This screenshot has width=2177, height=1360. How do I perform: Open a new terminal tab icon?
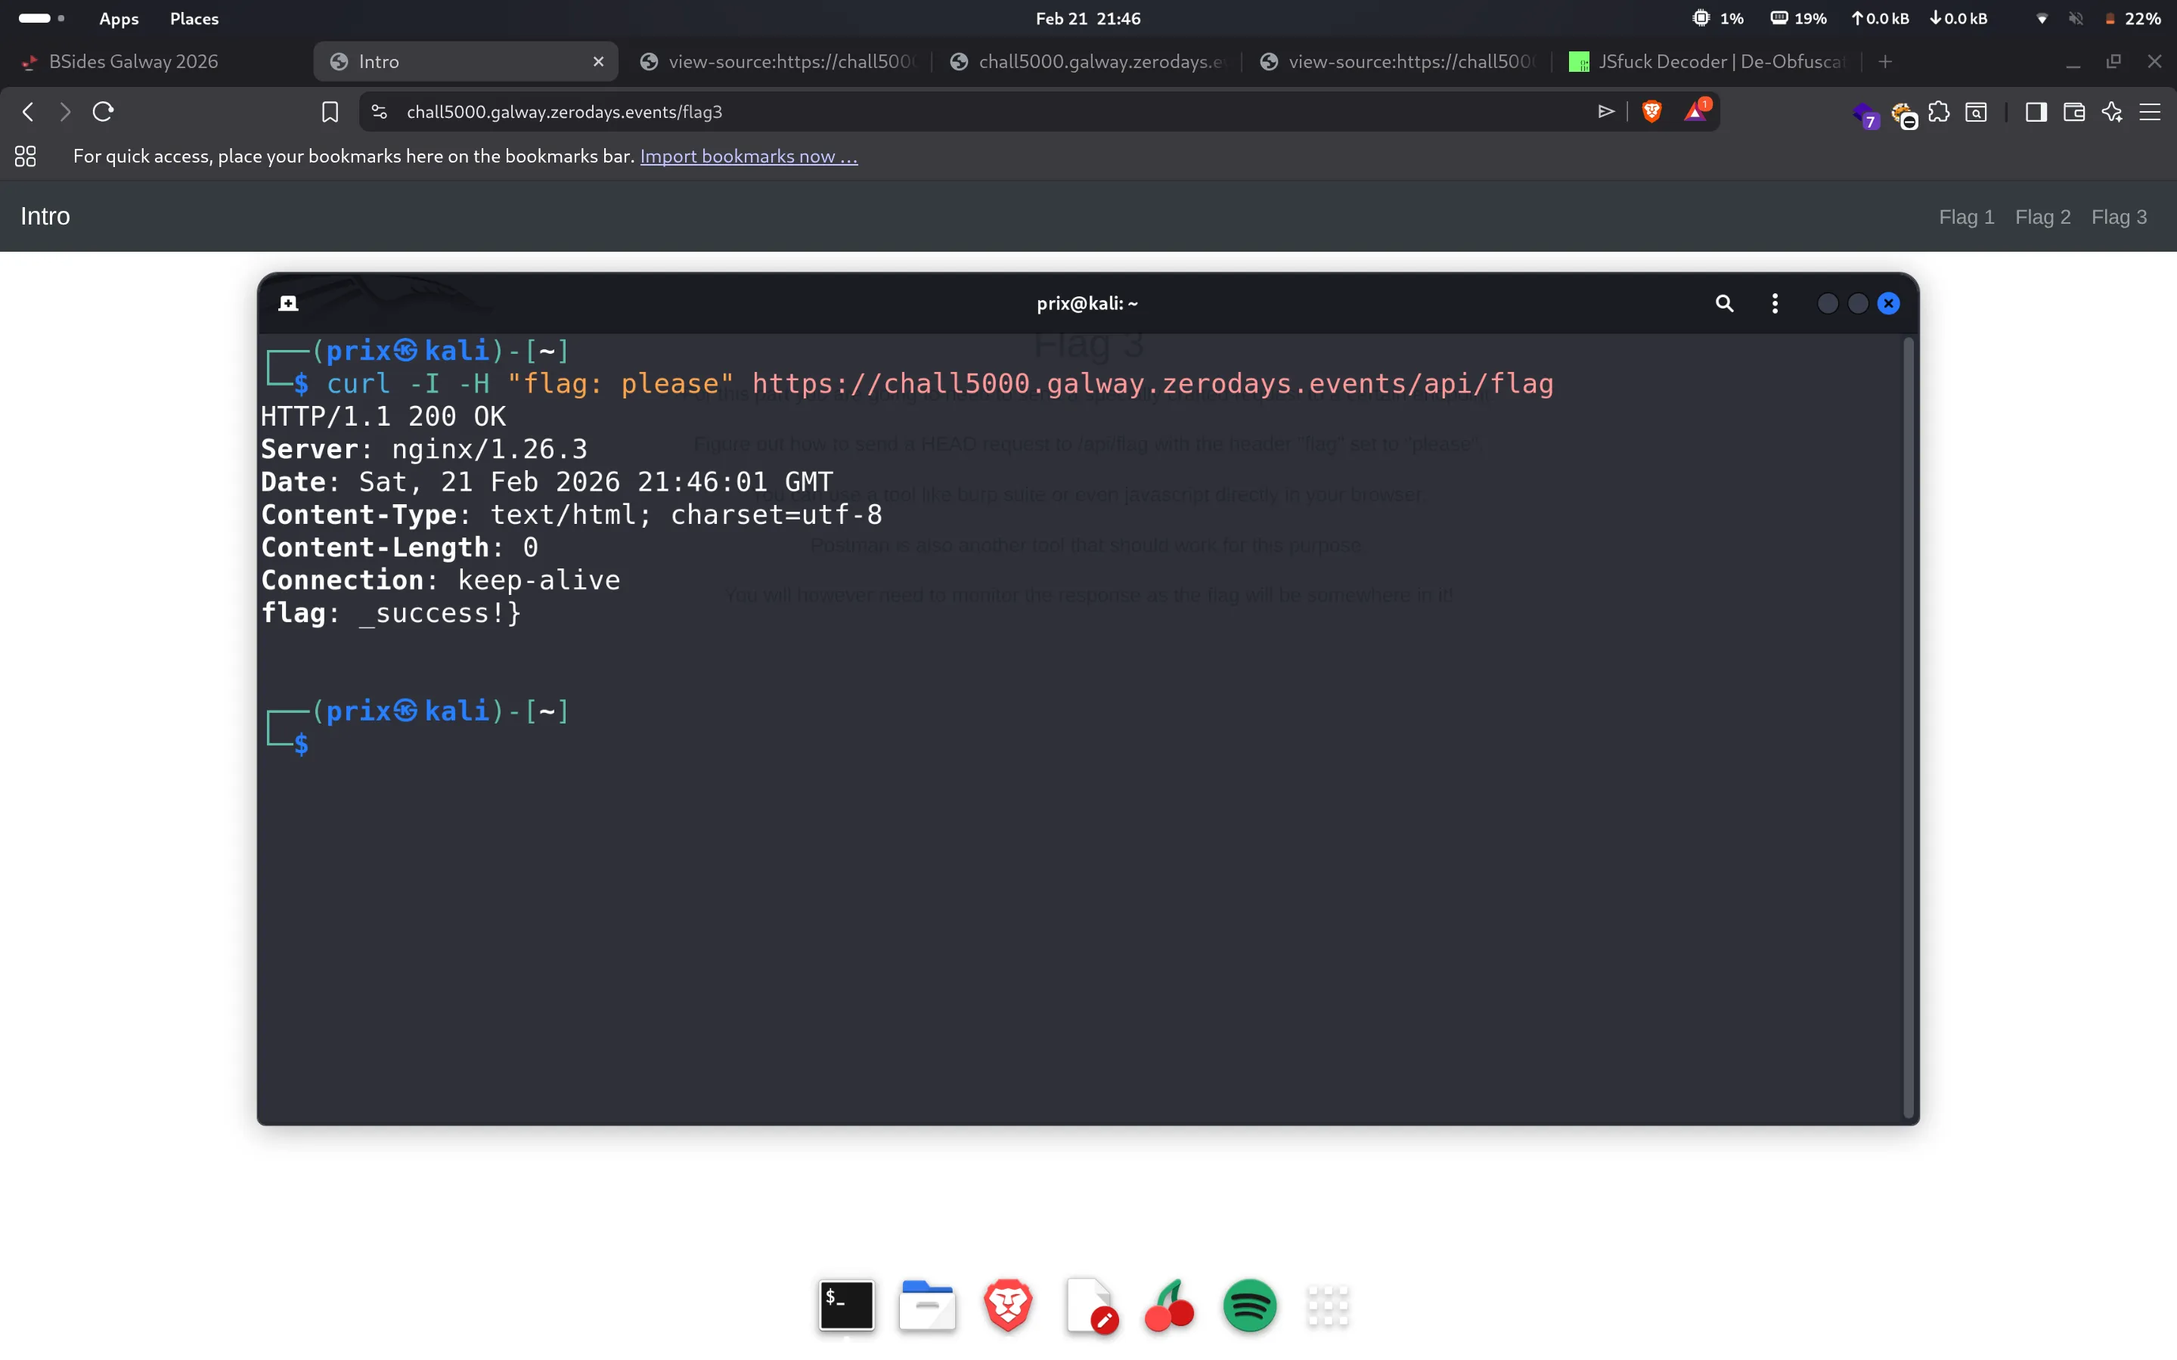[x=288, y=303]
